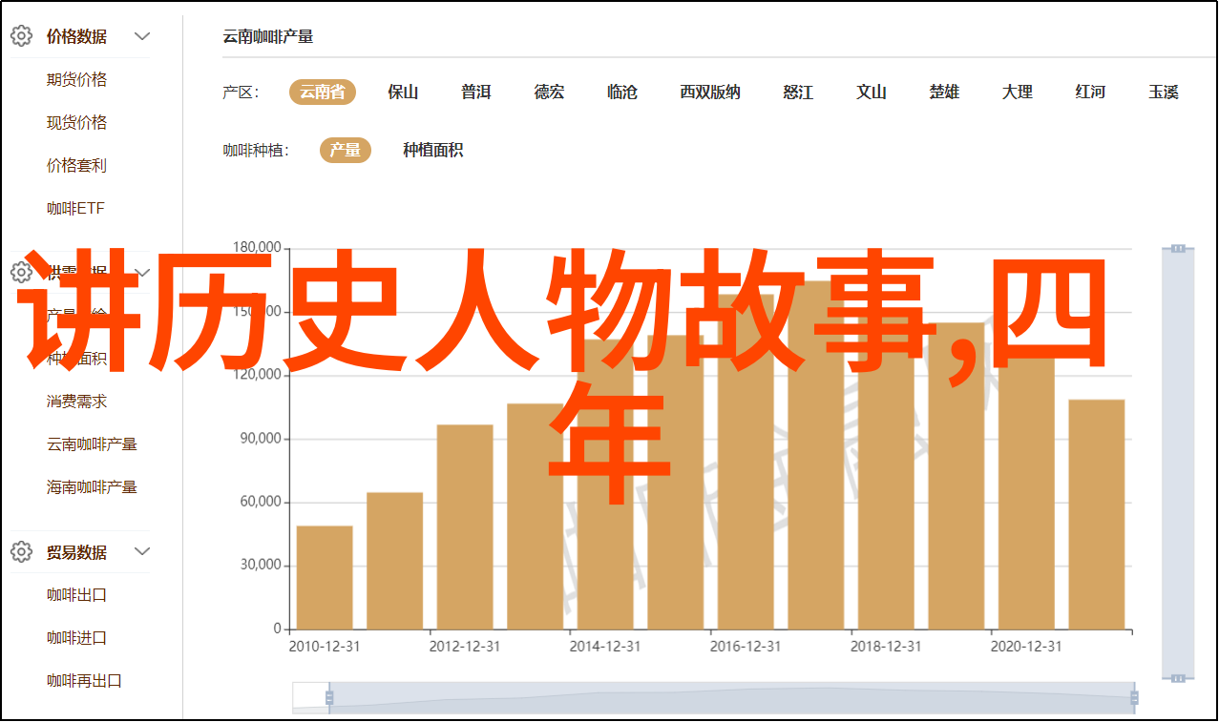Click the gear icon beside 贸易数据
Screen dimensions: 1219x722
(21, 551)
